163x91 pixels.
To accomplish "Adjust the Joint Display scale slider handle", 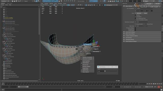I will [x=105, y=71].
